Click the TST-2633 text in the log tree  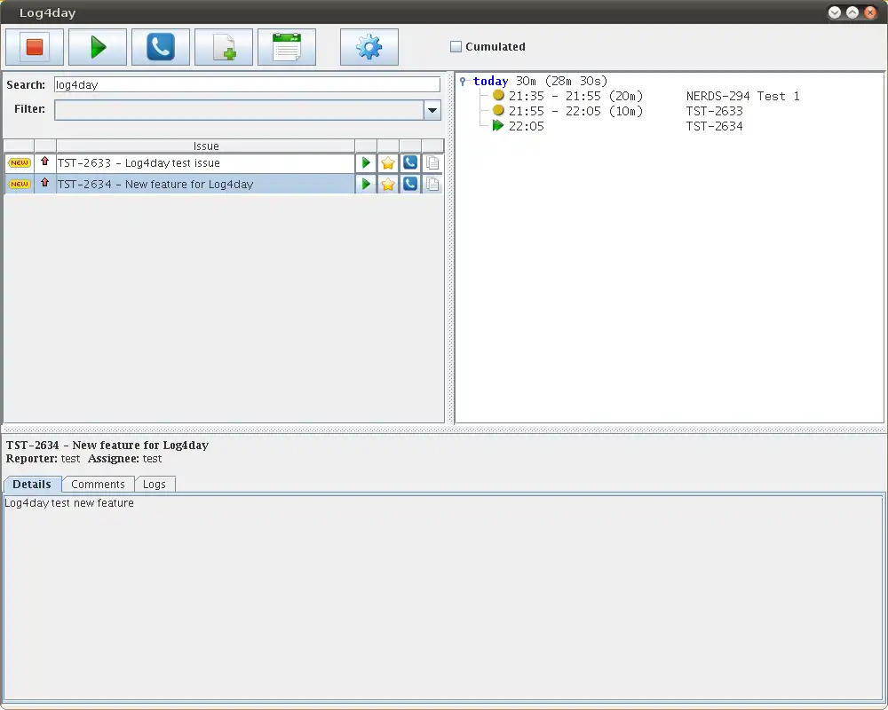(x=714, y=112)
